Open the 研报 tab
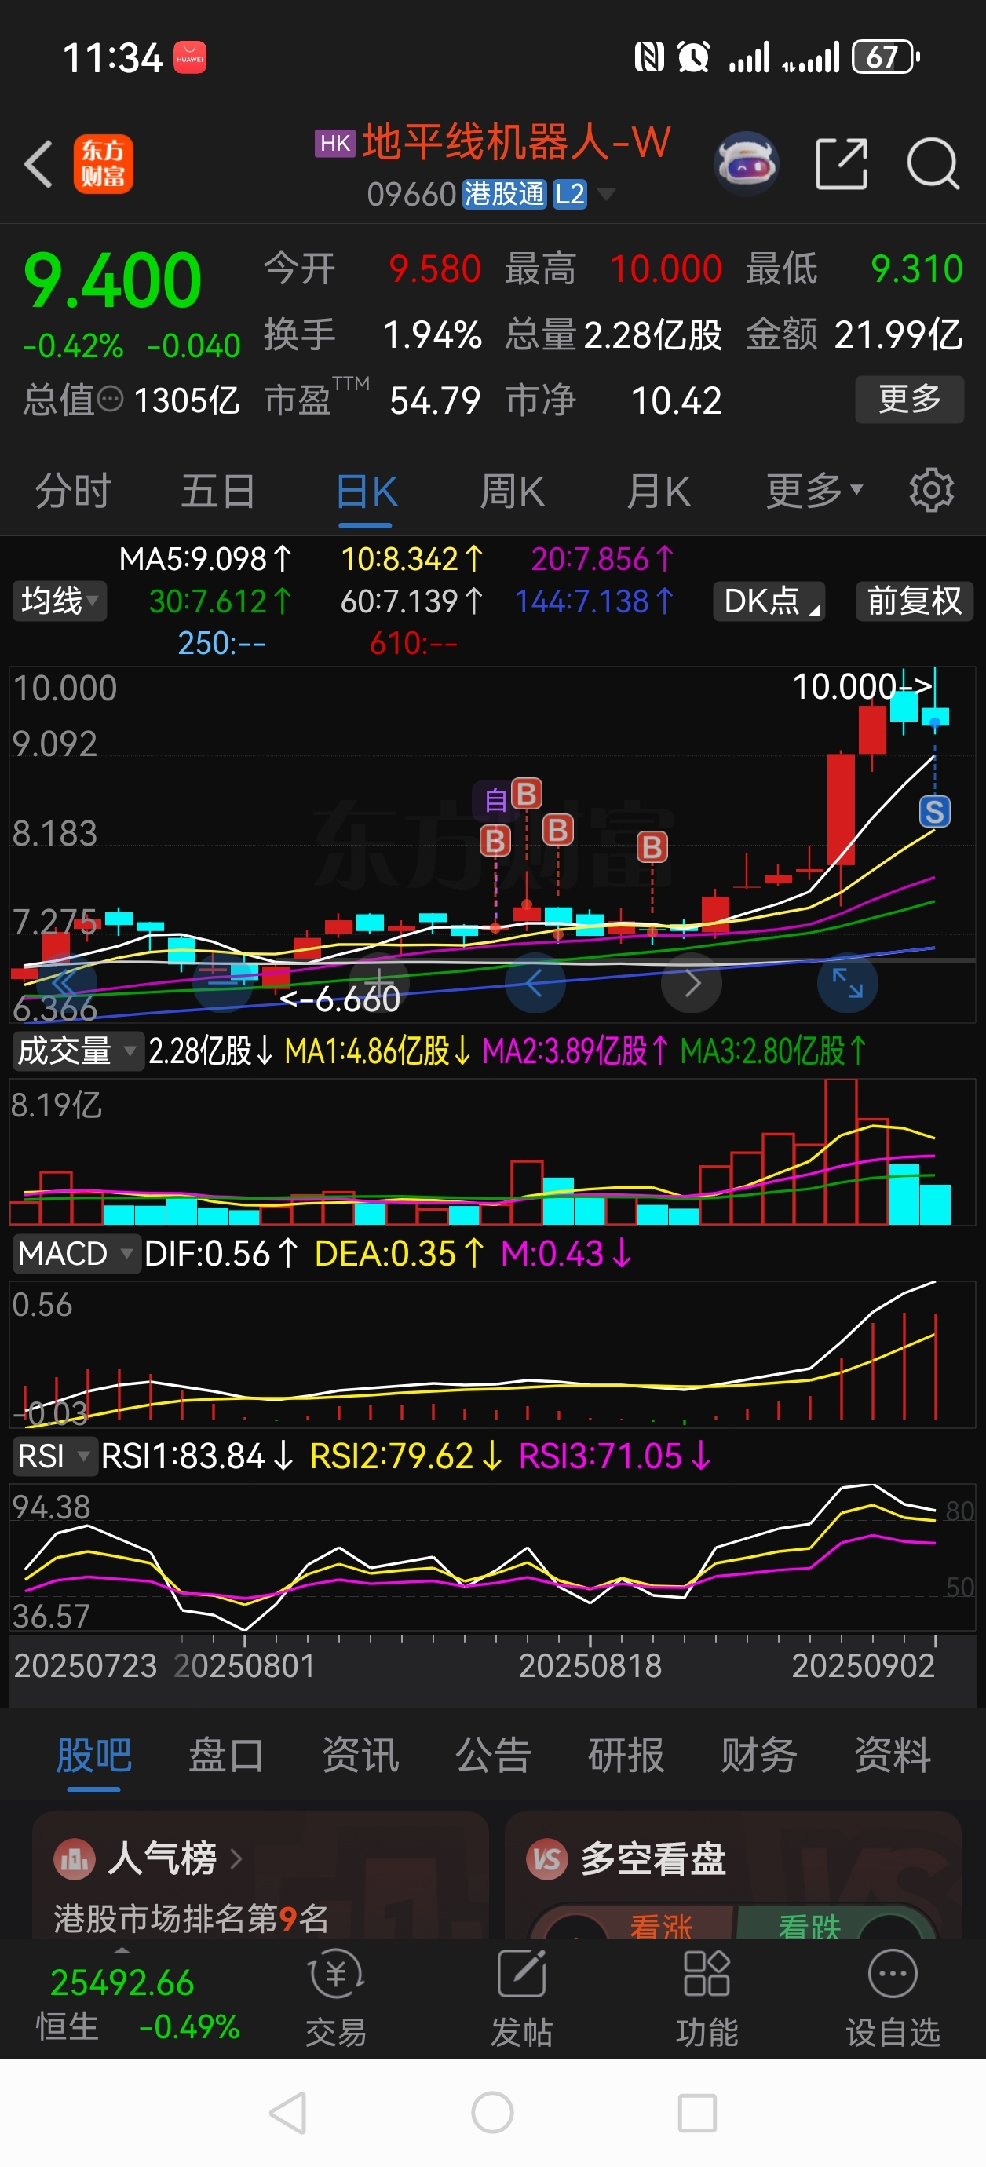986x2167 pixels. click(626, 1756)
